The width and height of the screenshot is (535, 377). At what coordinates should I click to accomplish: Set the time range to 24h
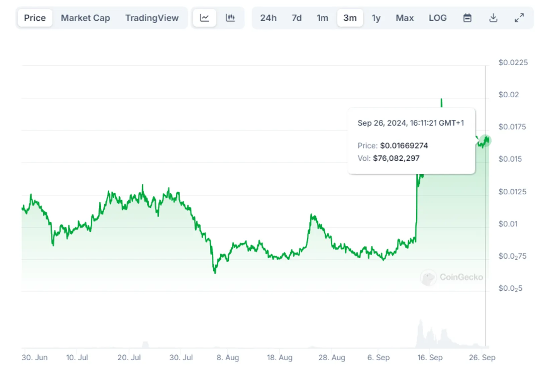268,18
